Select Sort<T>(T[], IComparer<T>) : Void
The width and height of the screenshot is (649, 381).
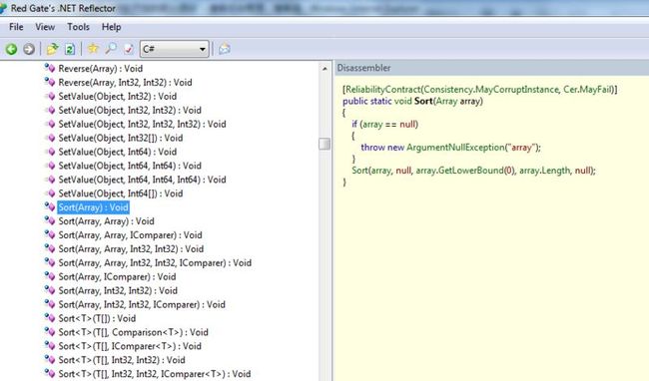click(130, 346)
